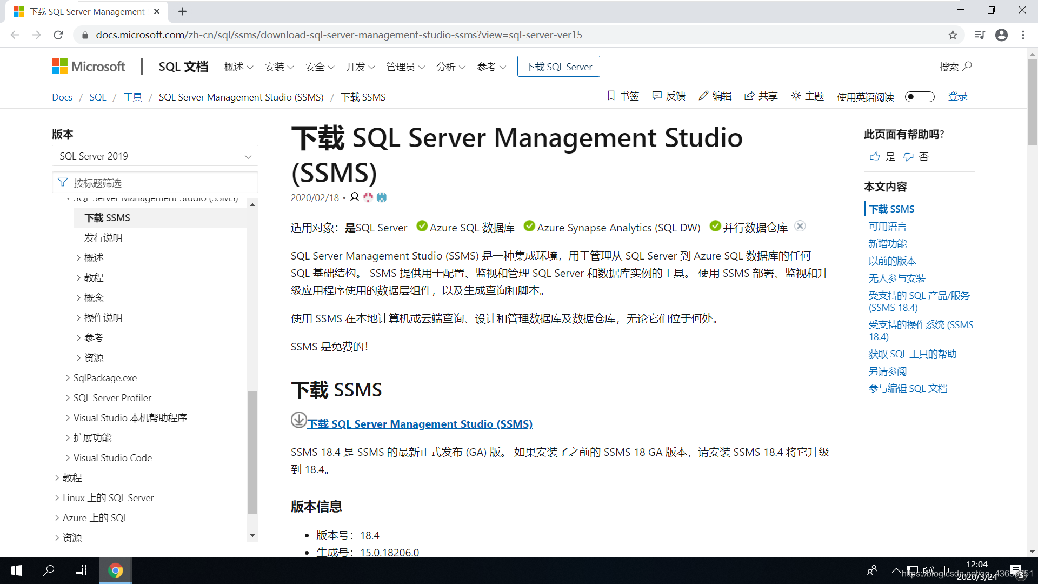Go to 以前的版本 in page contents
This screenshot has width=1038, height=584.
click(892, 261)
